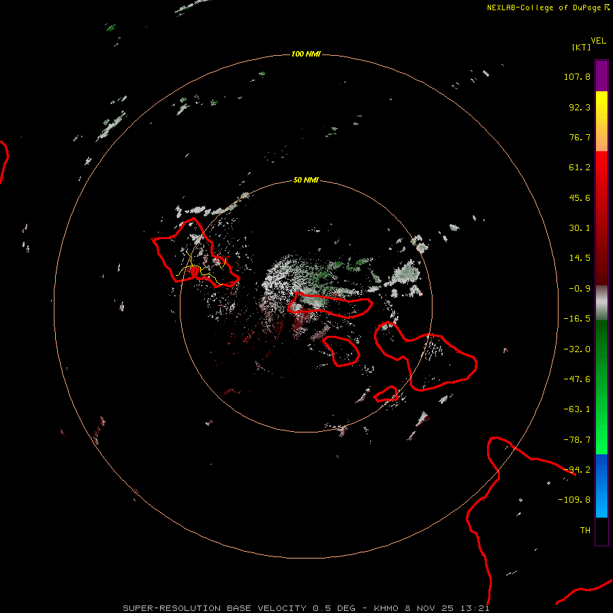Click the -47.6 legend value
Screen dimensions: 613x613
click(577, 379)
